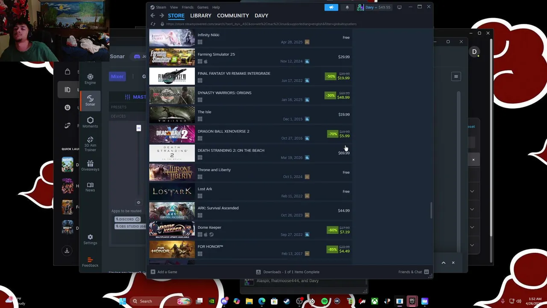The height and width of the screenshot is (308, 547).
Task: Open The Isle store listing
Action: point(250,115)
